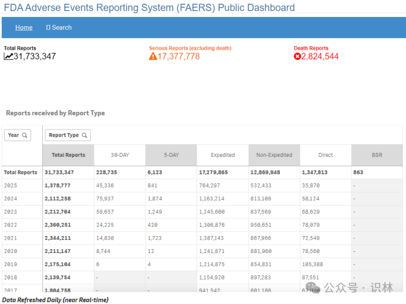Click the total Non-Expedited value 12,869,948
Image resolution: width=406 pixels, height=304 pixels.
point(265,172)
